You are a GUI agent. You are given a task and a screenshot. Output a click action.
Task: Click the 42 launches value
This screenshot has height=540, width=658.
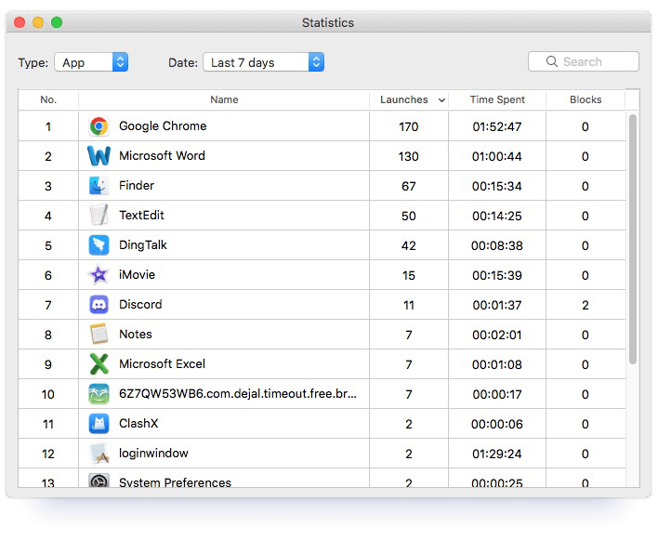pos(408,246)
